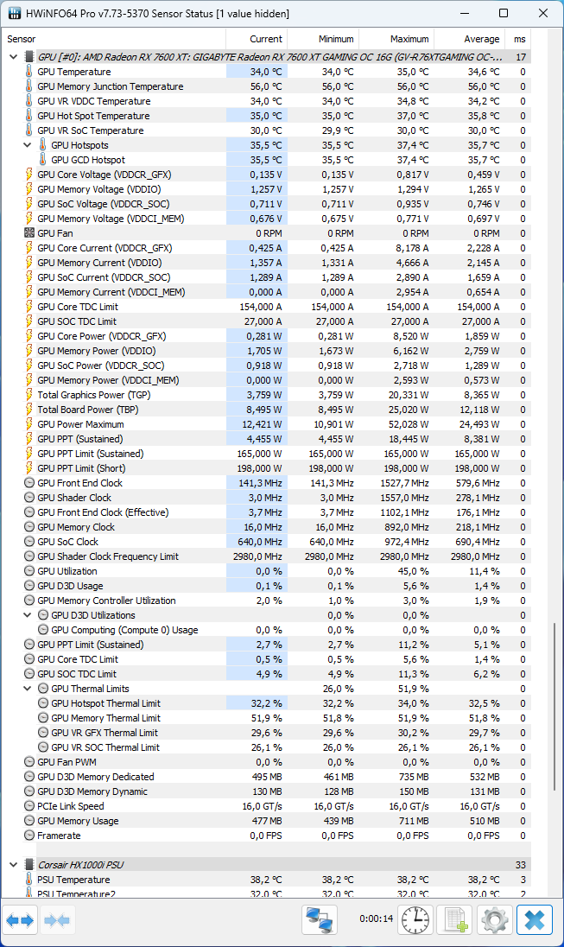Image resolution: width=564 pixels, height=947 pixels.
Task: Click the GPU chip icon beside AMD Radeon RX 7600 XT
Action: [29, 57]
